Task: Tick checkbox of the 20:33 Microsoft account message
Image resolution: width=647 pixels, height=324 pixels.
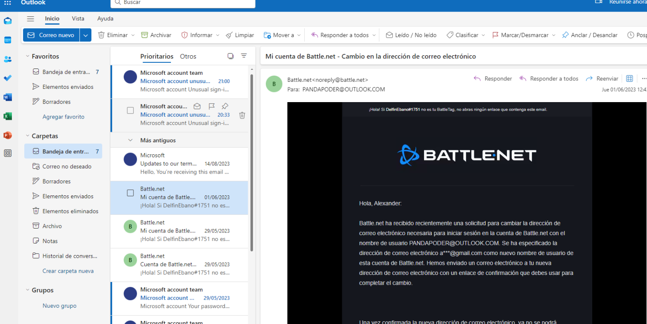Action: pyautogui.click(x=130, y=111)
